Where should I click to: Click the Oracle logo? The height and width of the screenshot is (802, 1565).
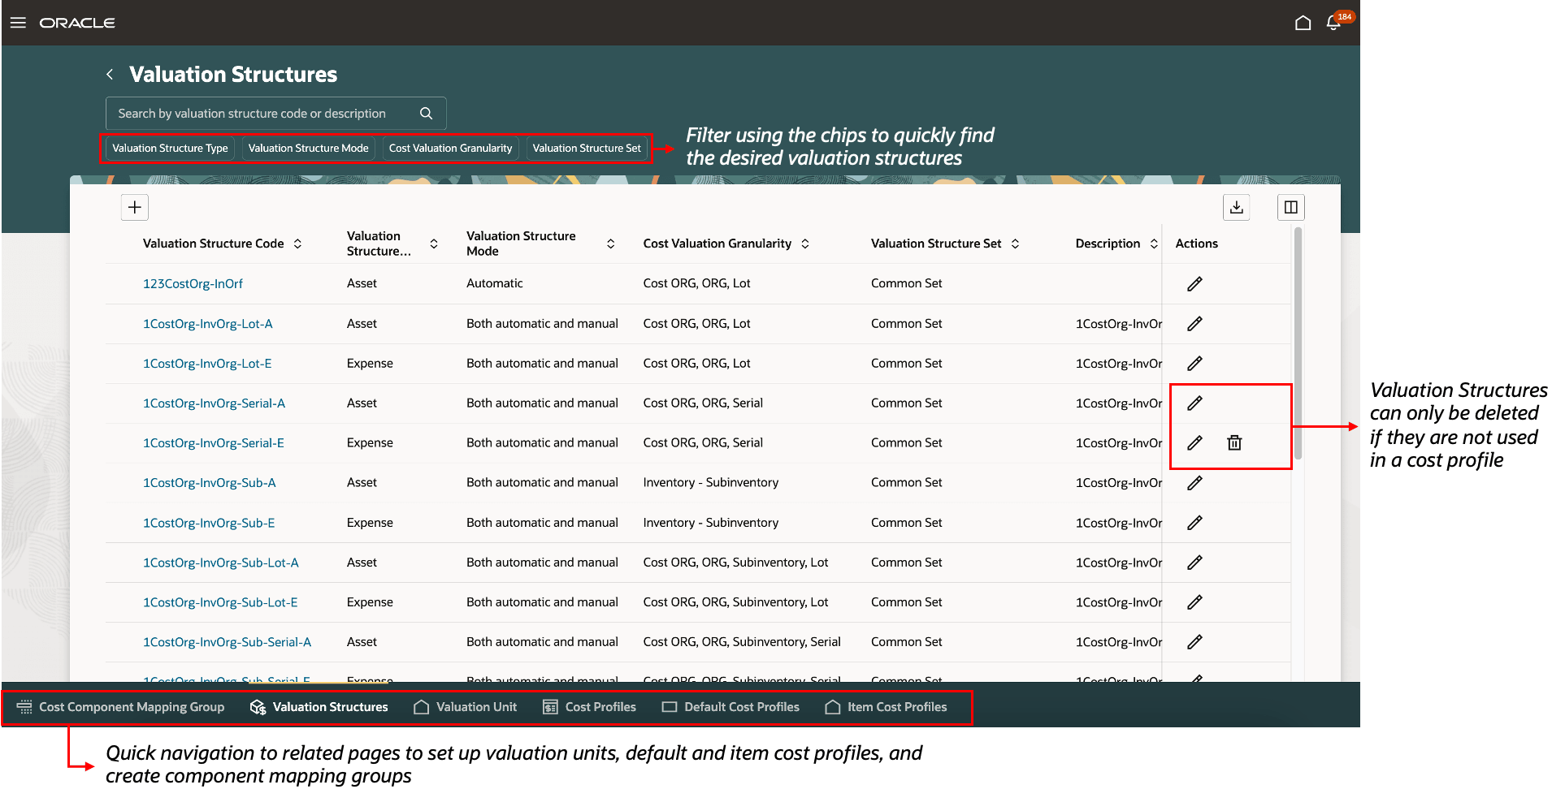click(x=77, y=23)
